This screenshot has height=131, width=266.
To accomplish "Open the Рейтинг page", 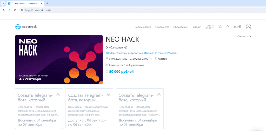I will click(x=196, y=27).
